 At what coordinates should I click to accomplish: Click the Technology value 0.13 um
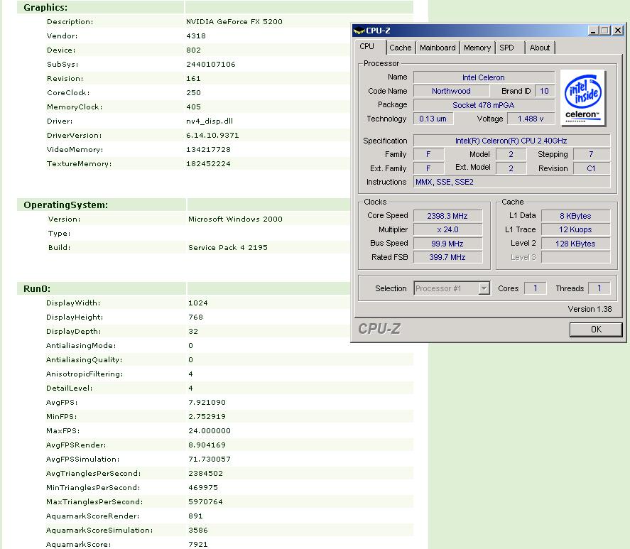433,119
